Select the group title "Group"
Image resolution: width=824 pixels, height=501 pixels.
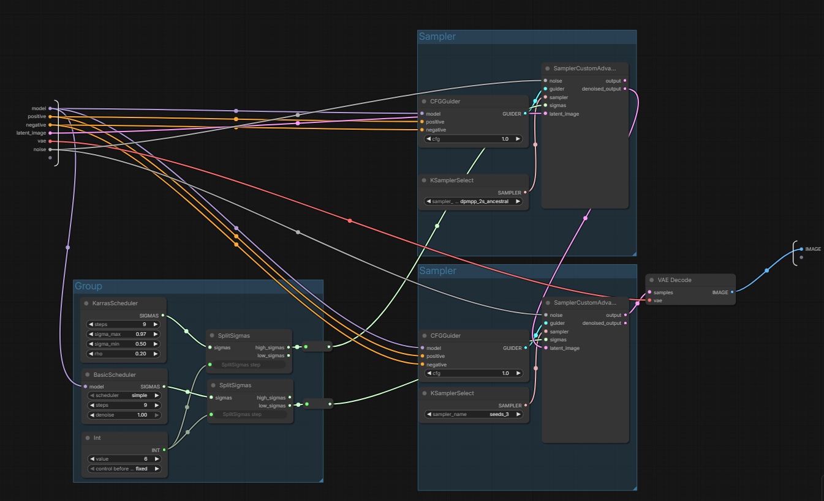pyautogui.click(x=88, y=286)
